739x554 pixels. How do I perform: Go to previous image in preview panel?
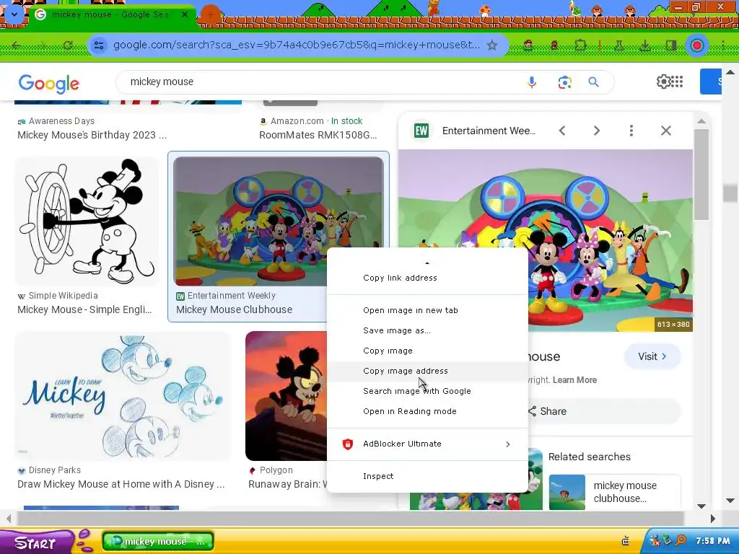pyautogui.click(x=561, y=131)
